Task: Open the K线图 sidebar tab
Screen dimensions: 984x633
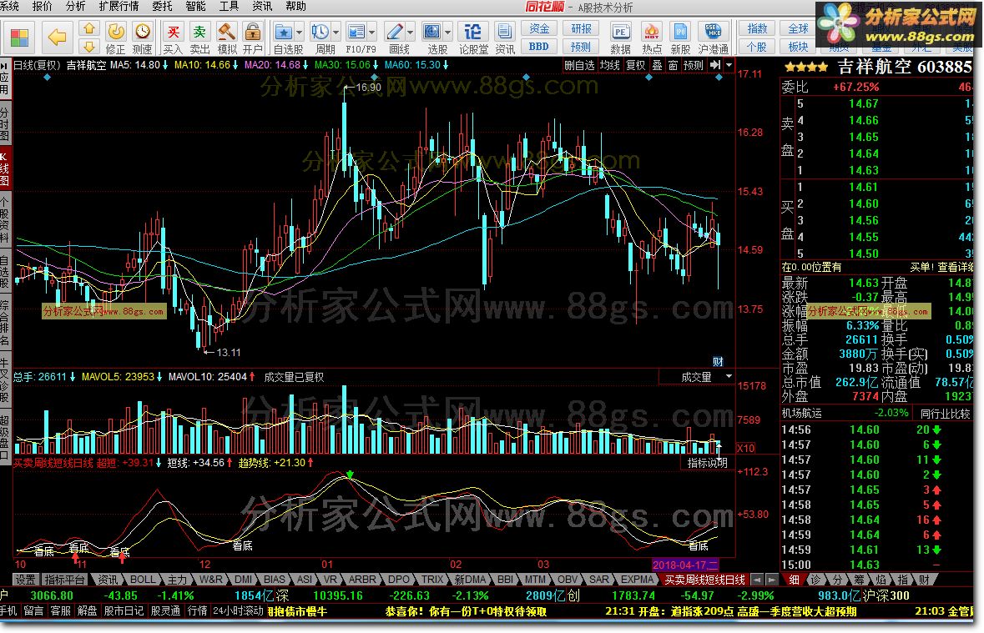Action: [4, 168]
